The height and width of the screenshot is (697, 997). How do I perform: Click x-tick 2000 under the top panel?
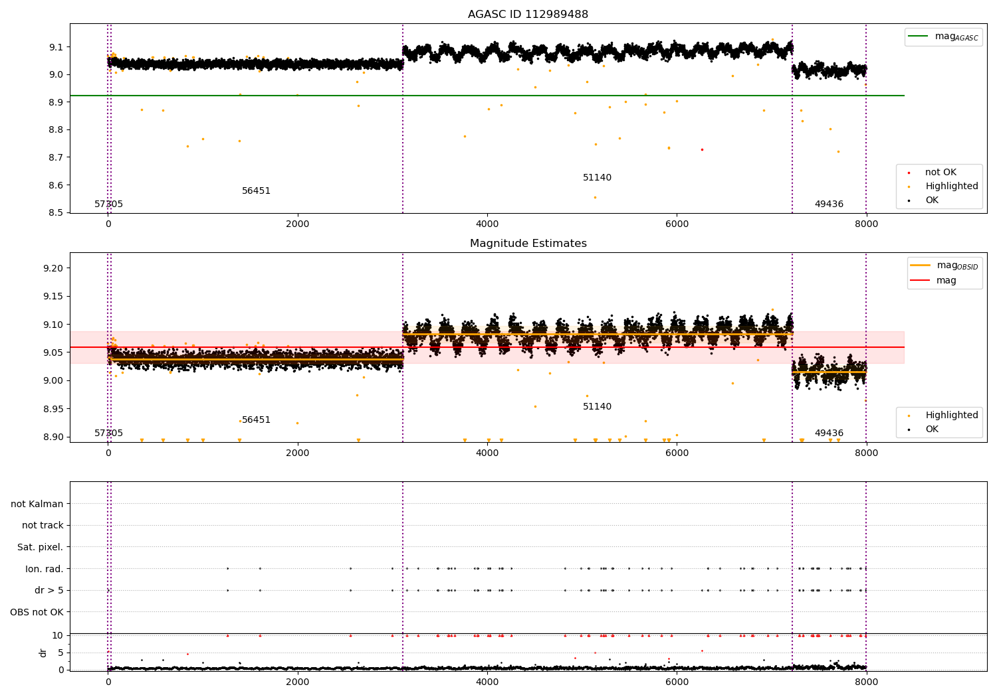pos(297,224)
